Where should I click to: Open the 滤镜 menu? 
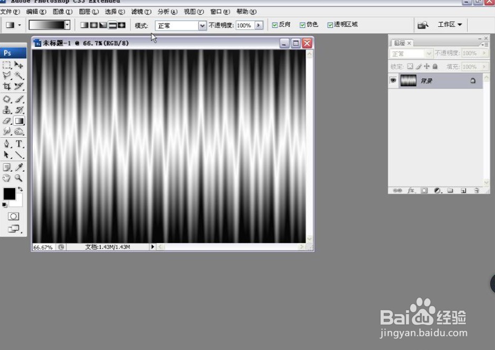point(141,12)
